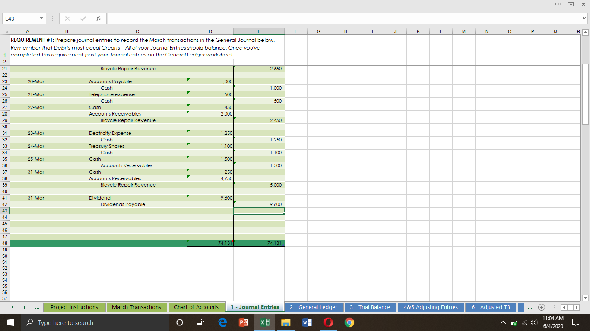Image resolution: width=590 pixels, height=331 pixels.
Task: Select column D header
Action: (x=210, y=31)
